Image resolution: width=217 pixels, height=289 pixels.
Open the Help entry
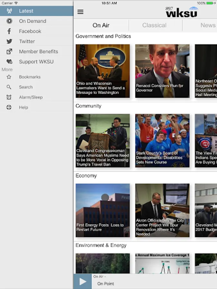tap(37, 107)
